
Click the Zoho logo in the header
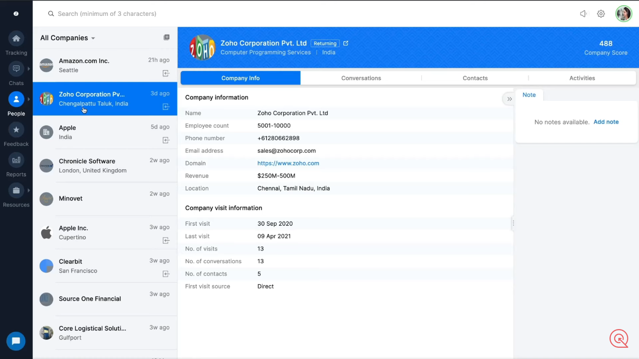pyautogui.click(x=202, y=47)
